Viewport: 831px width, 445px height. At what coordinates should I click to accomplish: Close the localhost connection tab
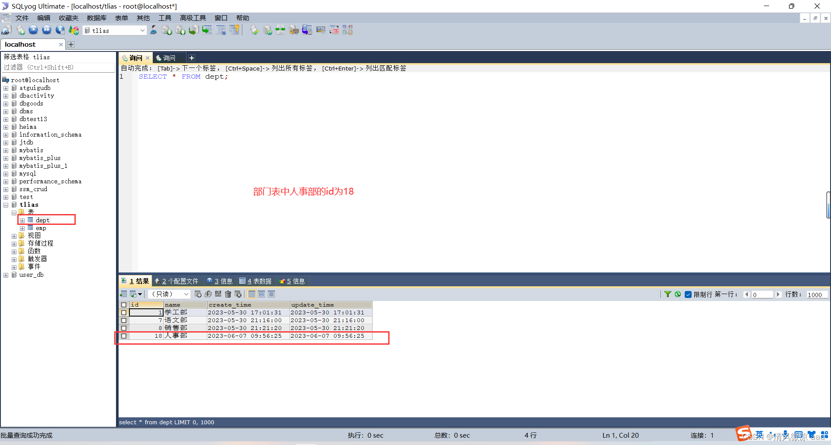[x=61, y=45]
